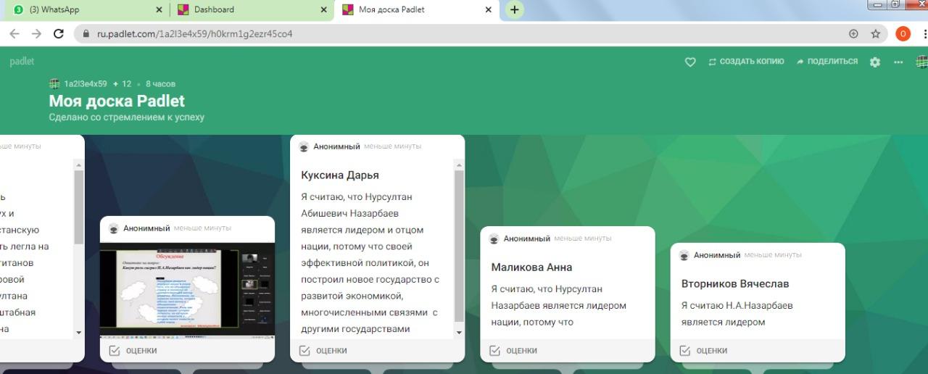928x374 pixels.
Task: Click ОЦЕНКИ on Куксина Дарья post
Action: 323,351
